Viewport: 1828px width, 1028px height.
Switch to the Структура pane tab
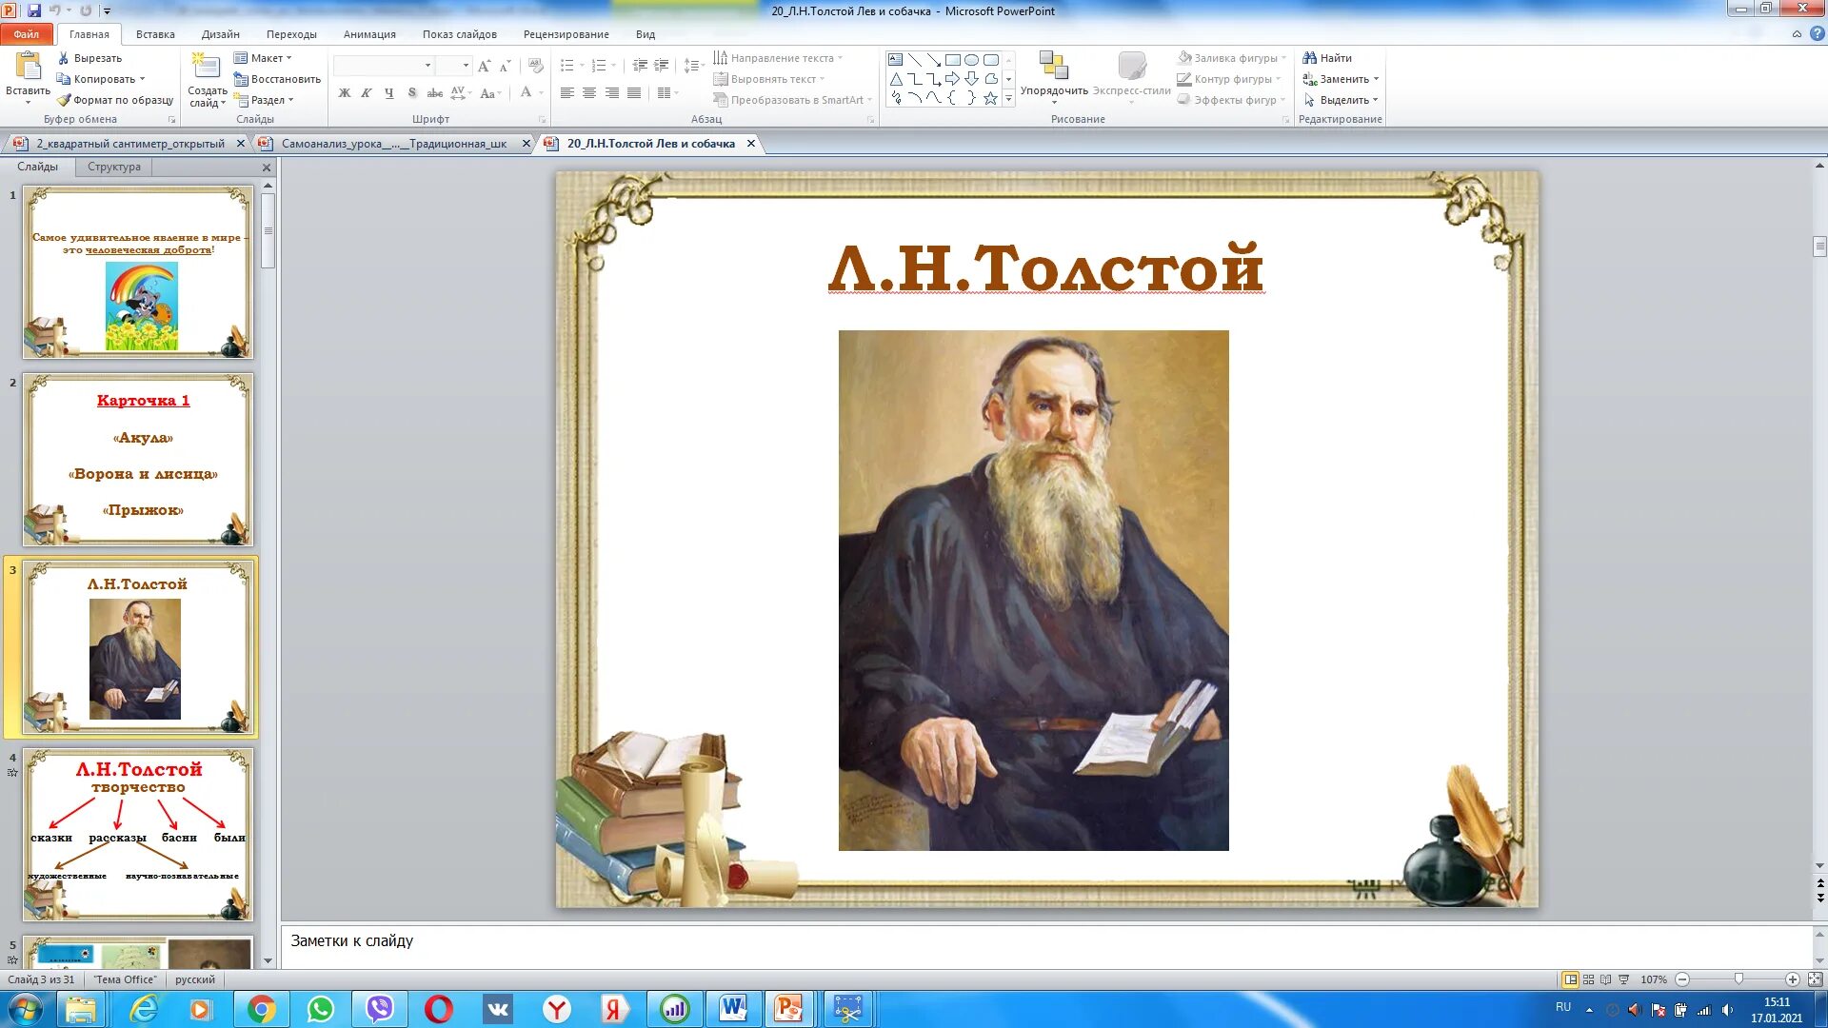[114, 167]
